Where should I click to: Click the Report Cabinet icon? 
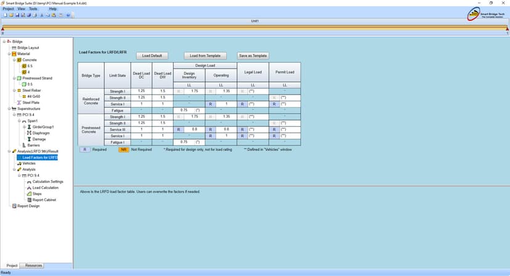click(29, 200)
